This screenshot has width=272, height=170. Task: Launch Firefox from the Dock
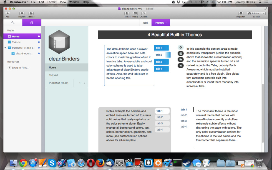[x=100, y=163]
